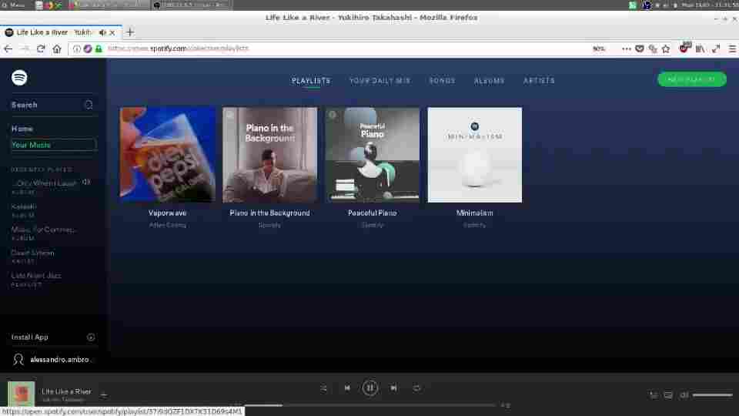The width and height of the screenshot is (739, 416).
Task: Go back in Firefox
Action: [x=8, y=49]
